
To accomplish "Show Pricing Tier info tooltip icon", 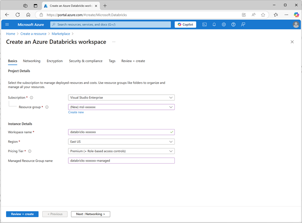I will coord(30,151).
